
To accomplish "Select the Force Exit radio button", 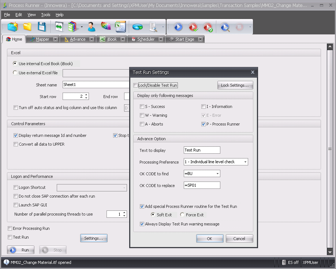I will click(183, 215).
